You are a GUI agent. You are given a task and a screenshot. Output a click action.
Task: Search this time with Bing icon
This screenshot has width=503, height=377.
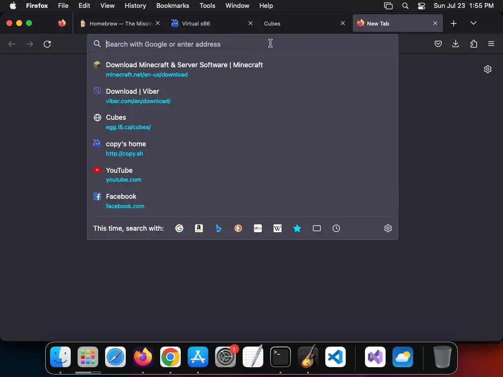point(219,228)
